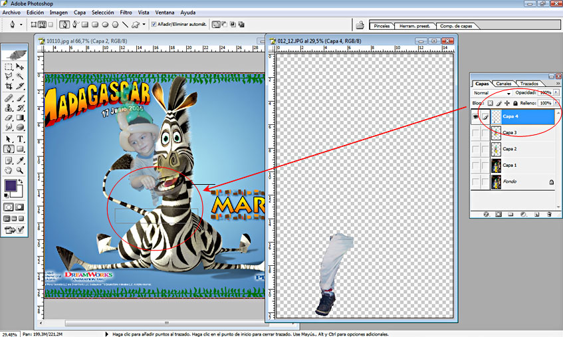Select the Rectangular Marquee tool

(x=8, y=66)
